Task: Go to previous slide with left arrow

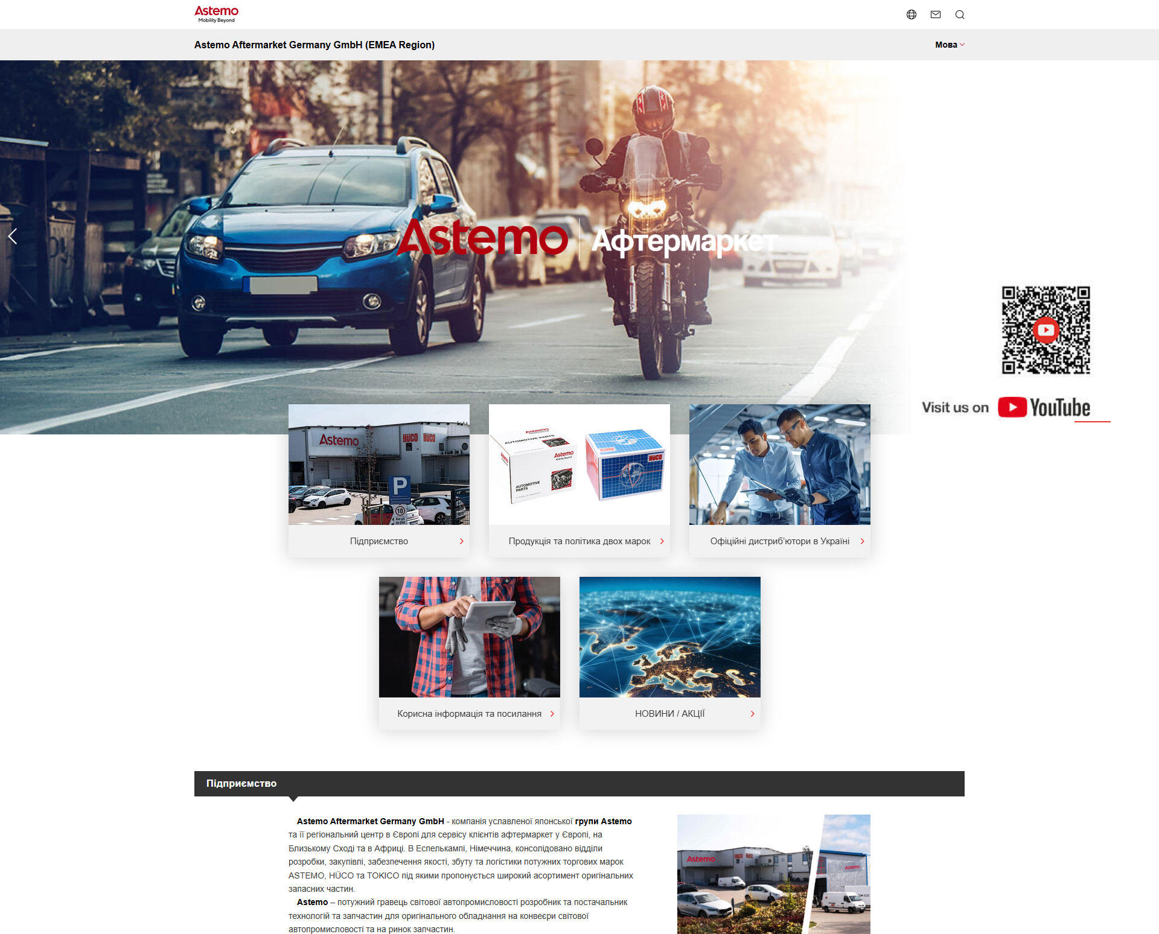Action: pyautogui.click(x=13, y=236)
